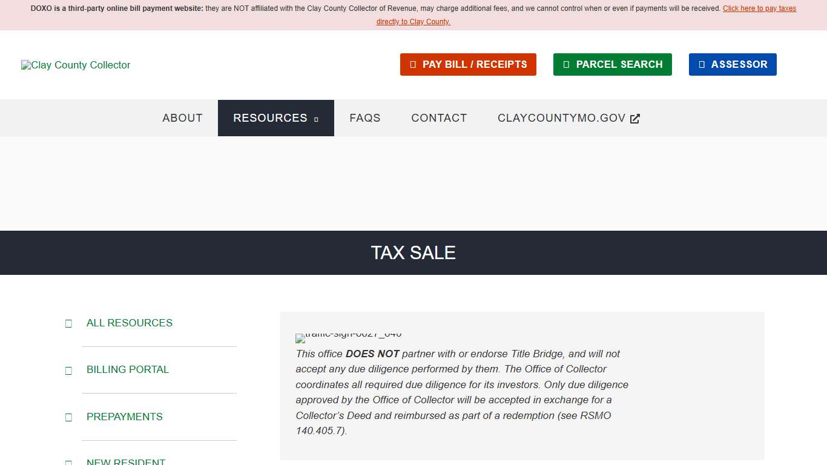Click the Prepayments sidebar icon

pos(68,417)
